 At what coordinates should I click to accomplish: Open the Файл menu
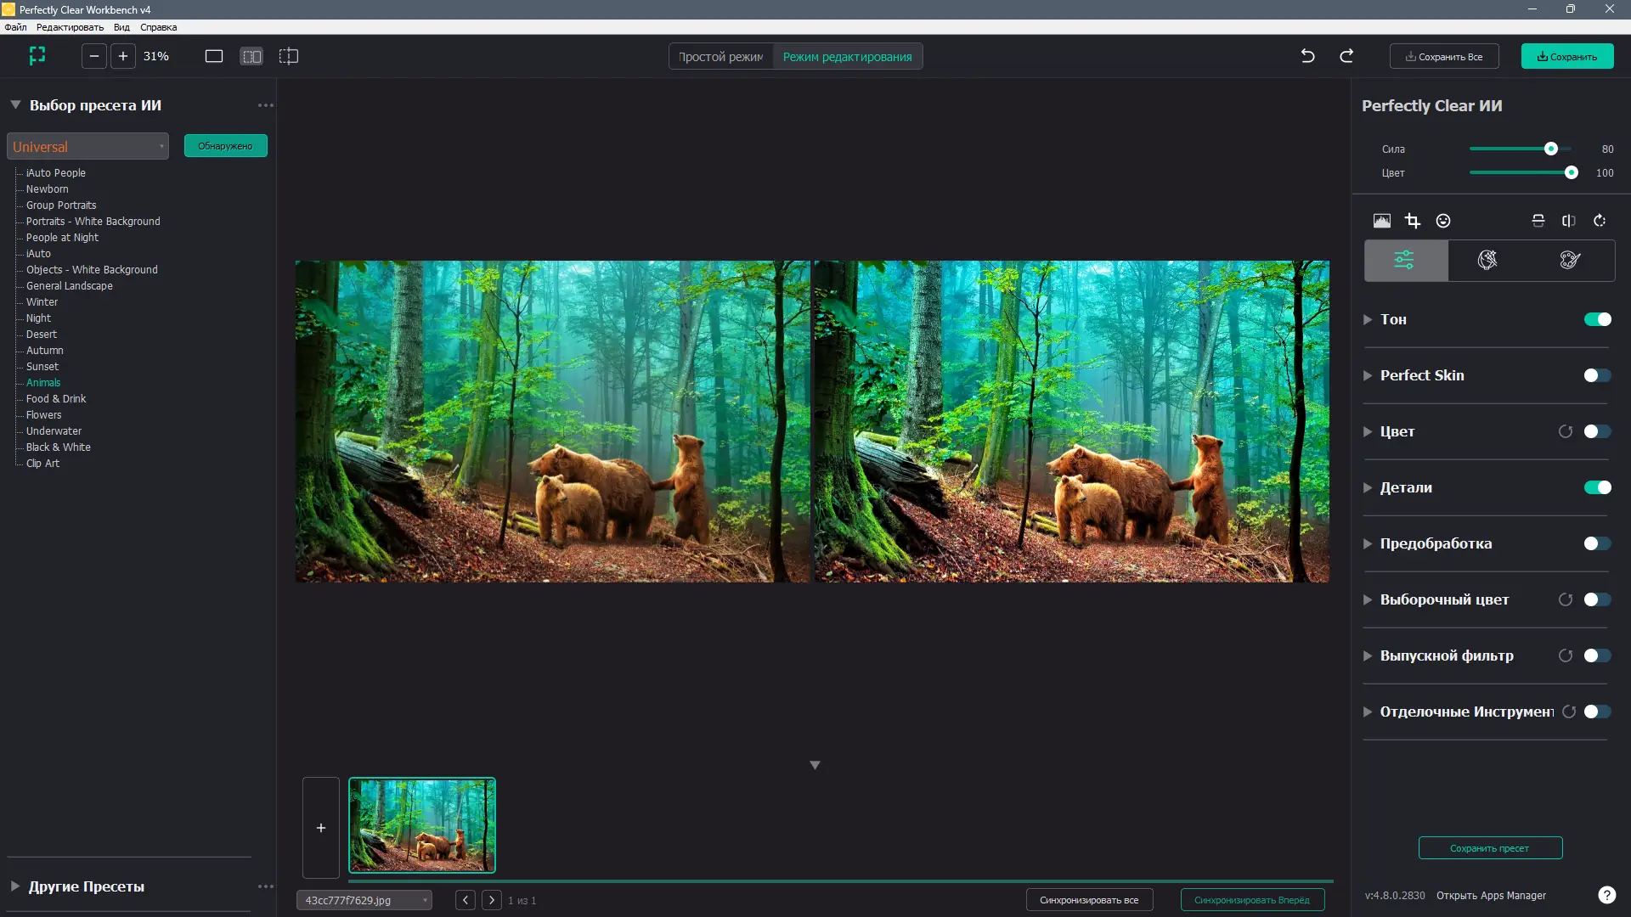click(x=14, y=26)
